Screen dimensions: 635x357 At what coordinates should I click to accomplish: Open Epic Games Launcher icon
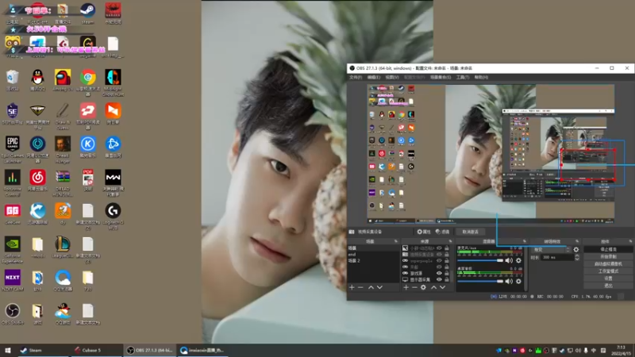pos(13,149)
